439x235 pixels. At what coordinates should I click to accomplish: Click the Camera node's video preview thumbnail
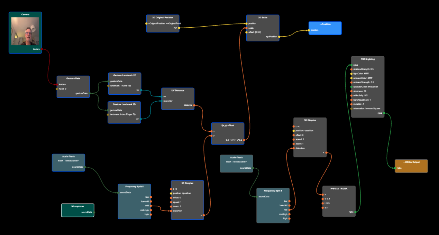click(25, 31)
